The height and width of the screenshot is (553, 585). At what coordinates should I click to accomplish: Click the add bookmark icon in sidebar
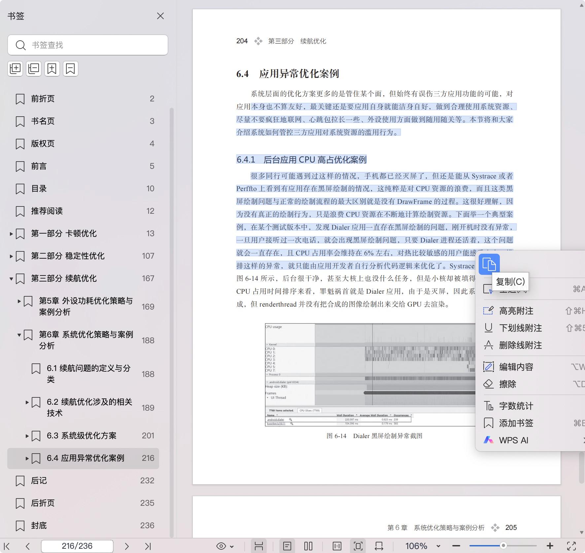coord(52,69)
